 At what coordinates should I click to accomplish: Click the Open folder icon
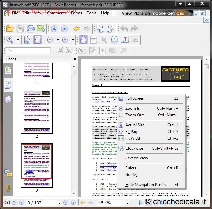click(10, 29)
